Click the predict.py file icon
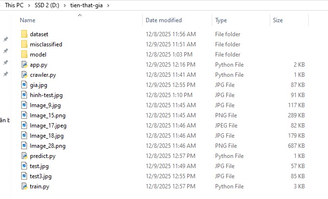This screenshot has width=328, height=199. coord(25,156)
